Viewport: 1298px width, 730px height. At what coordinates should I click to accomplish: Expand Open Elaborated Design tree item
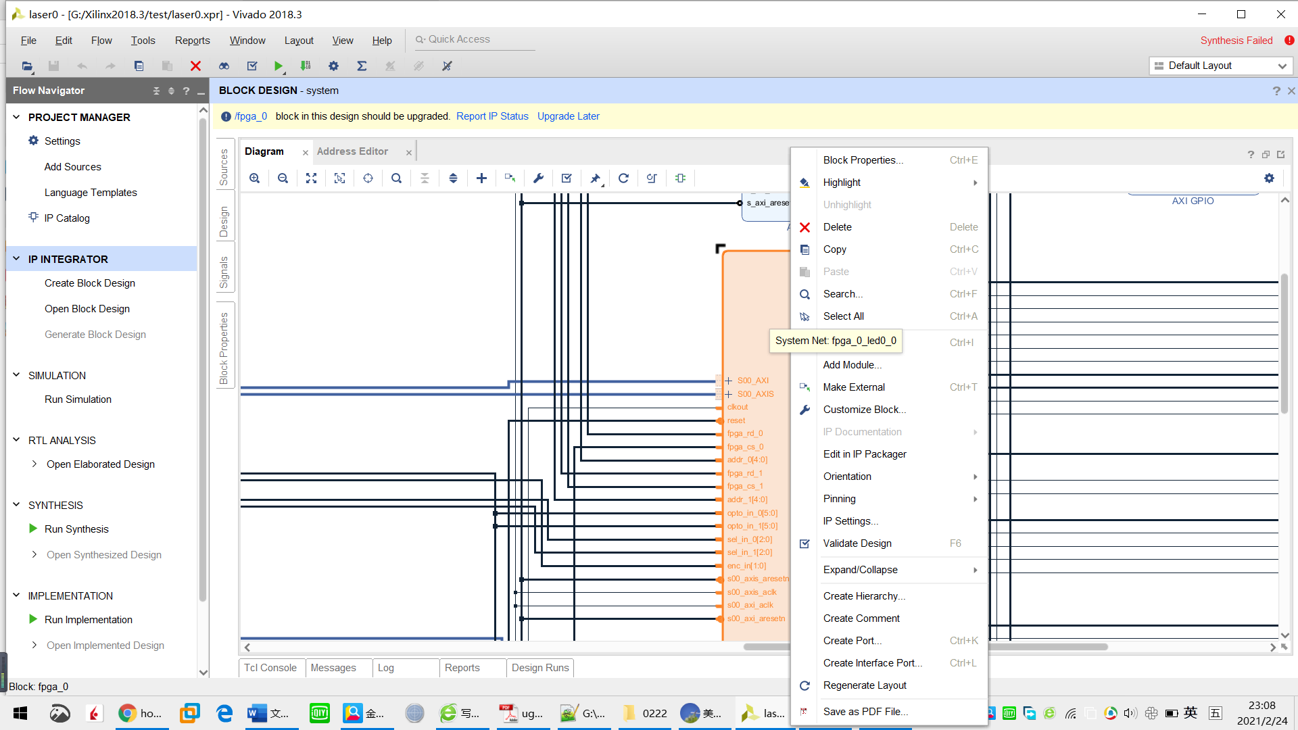[34, 464]
